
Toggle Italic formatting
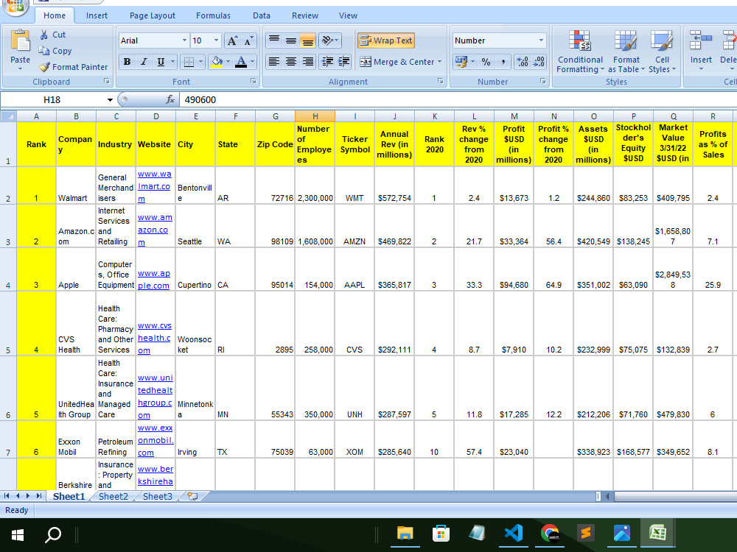pos(144,62)
